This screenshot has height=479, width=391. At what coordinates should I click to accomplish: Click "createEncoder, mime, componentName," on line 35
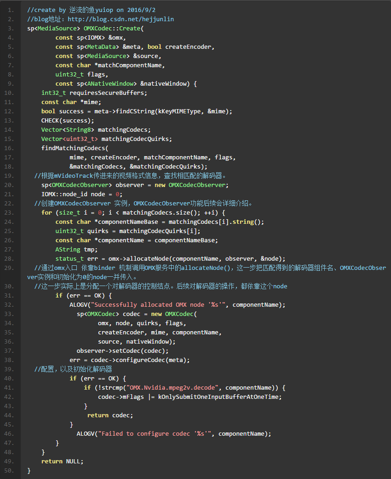point(160,332)
